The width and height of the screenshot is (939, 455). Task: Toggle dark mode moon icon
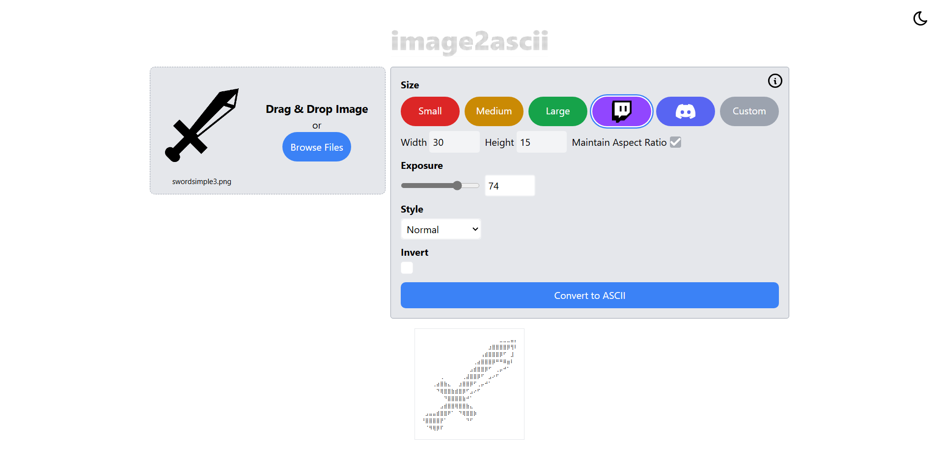(x=920, y=19)
